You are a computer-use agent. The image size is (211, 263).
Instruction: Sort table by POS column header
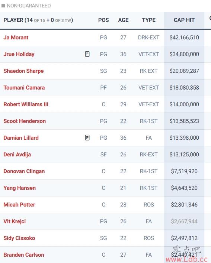[103, 20]
